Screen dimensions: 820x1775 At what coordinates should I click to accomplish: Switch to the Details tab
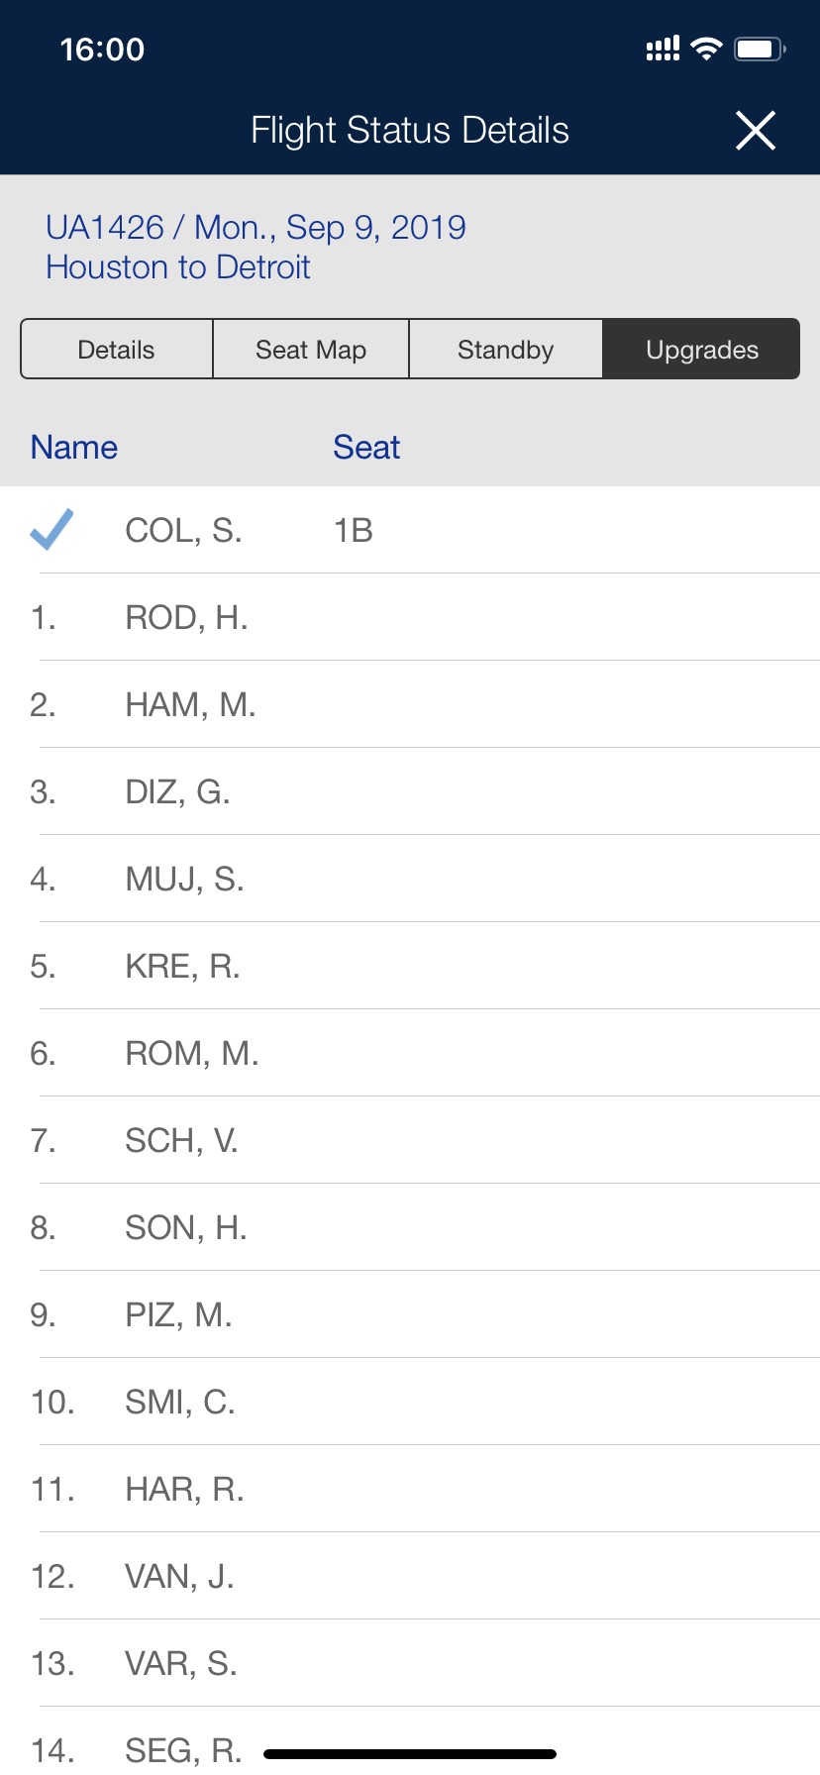point(117,350)
